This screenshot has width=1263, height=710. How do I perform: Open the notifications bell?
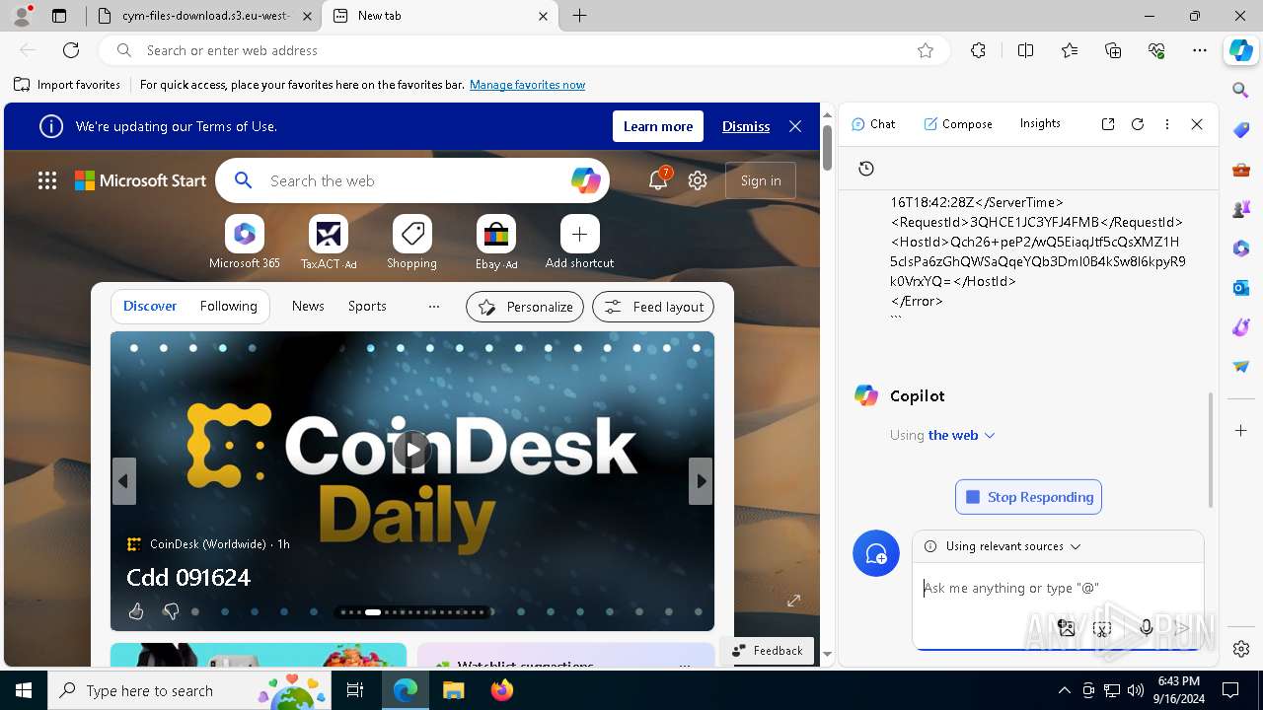(x=658, y=180)
